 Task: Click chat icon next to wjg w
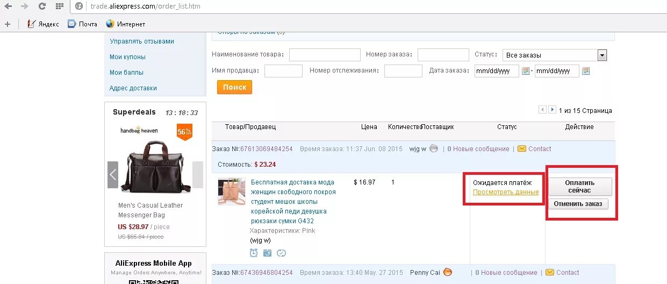(x=434, y=149)
